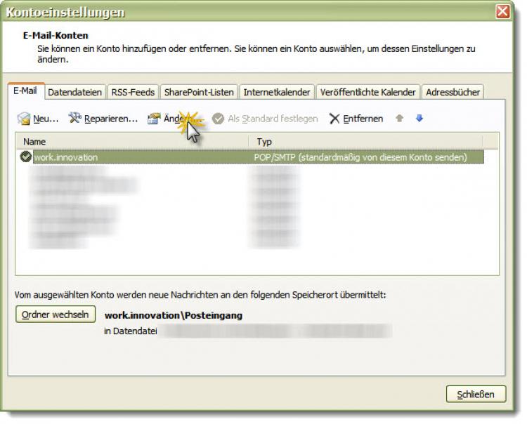Click the Entfernen X icon
This screenshot has width=527, height=424.
[334, 119]
